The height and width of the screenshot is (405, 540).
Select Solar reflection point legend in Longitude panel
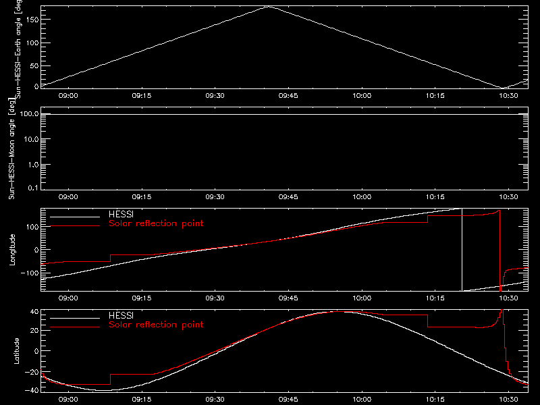pyautogui.click(x=156, y=223)
